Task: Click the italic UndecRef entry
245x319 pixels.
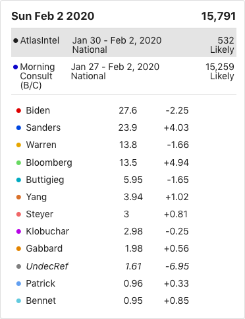Action: click(47, 266)
